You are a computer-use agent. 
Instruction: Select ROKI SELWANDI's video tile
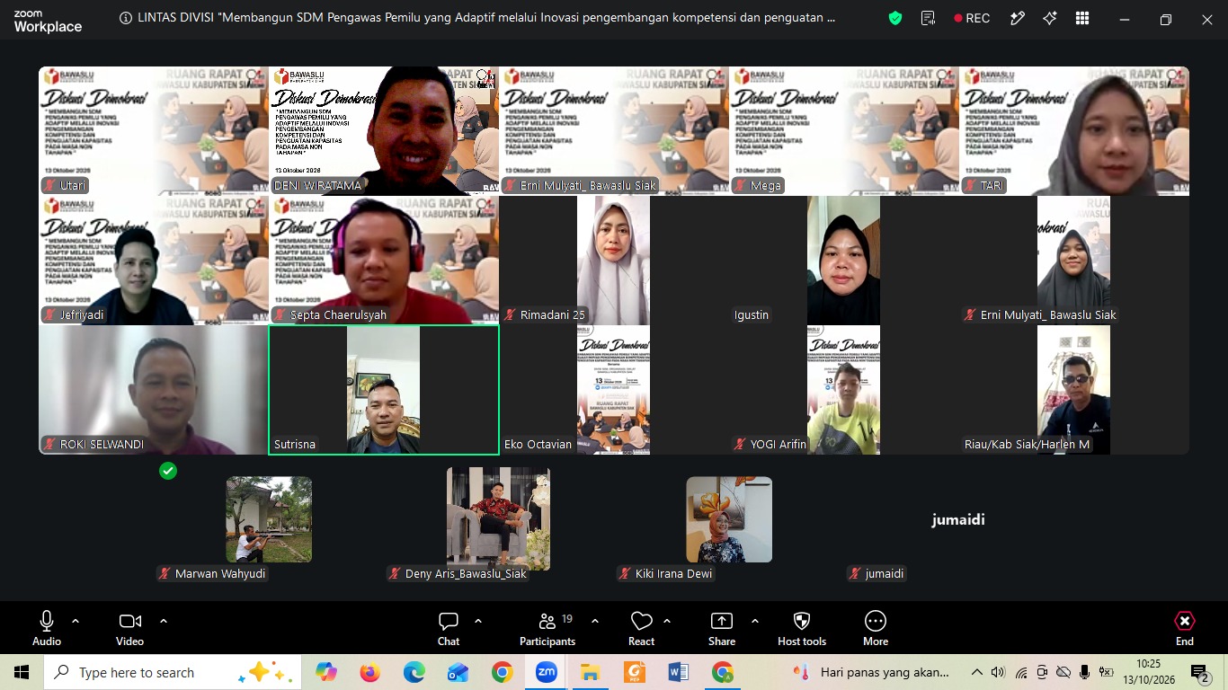(154, 390)
